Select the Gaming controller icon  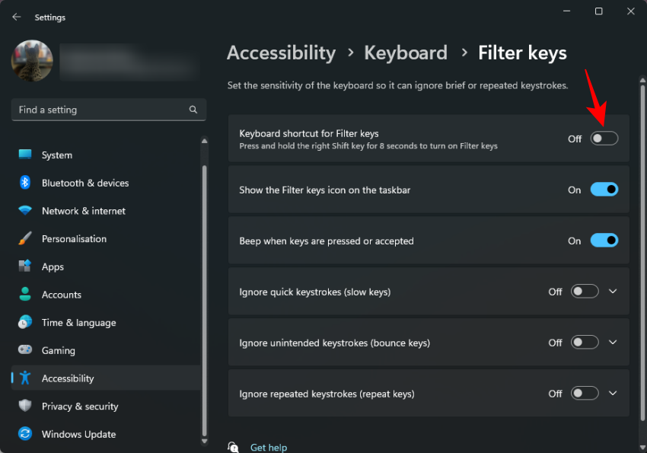pyautogui.click(x=24, y=350)
